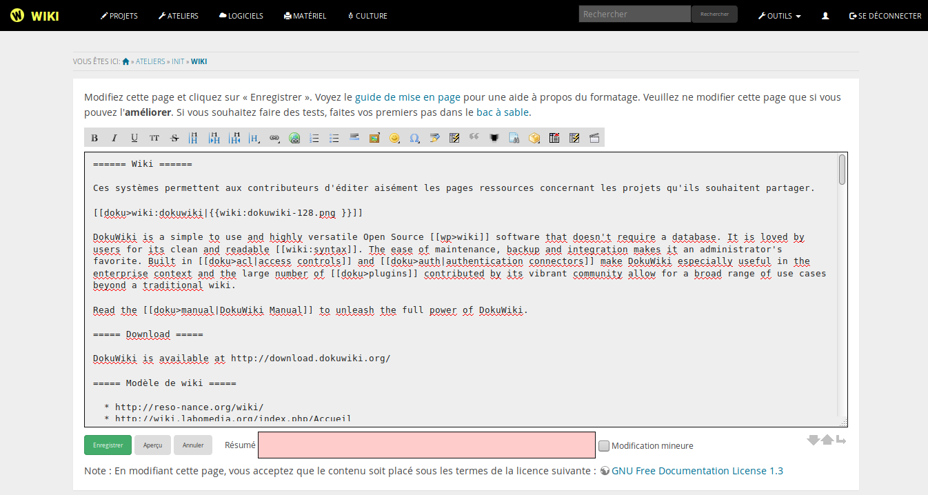Open the CULTURE section from the navbar

click(x=367, y=15)
